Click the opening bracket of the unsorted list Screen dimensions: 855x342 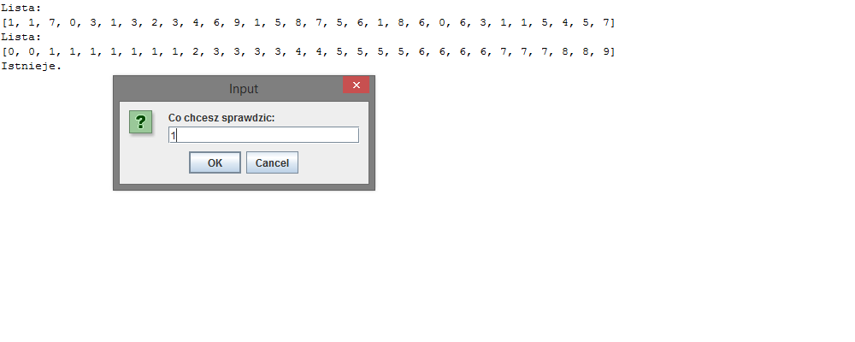(4, 22)
